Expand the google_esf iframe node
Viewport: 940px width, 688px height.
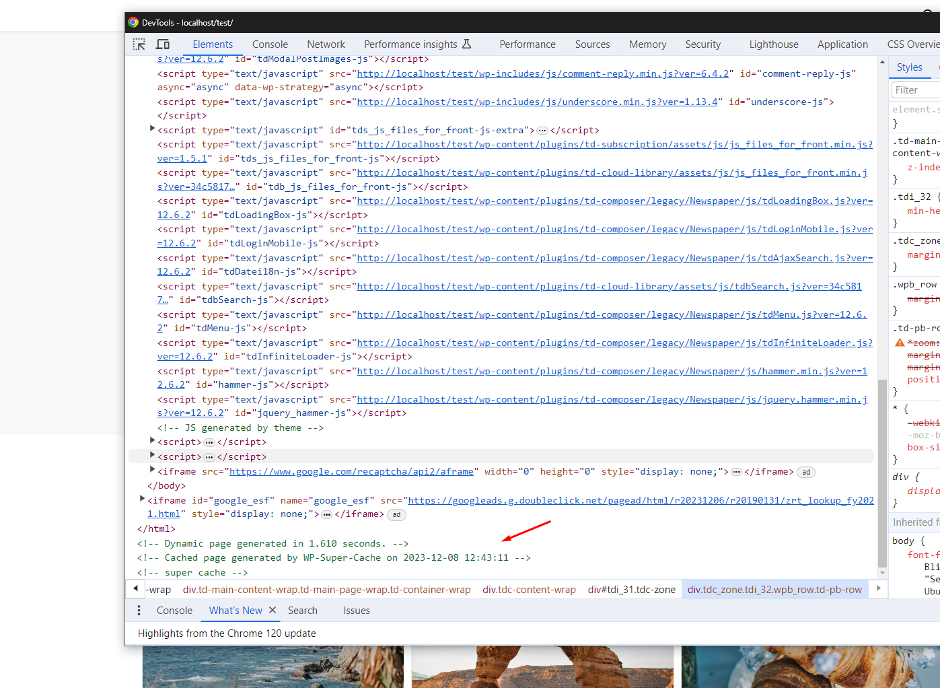pos(142,499)
